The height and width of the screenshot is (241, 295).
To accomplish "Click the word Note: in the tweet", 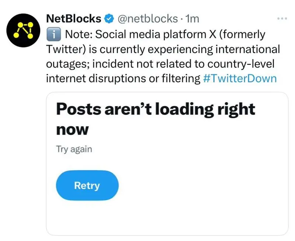I will click(79, 34).
